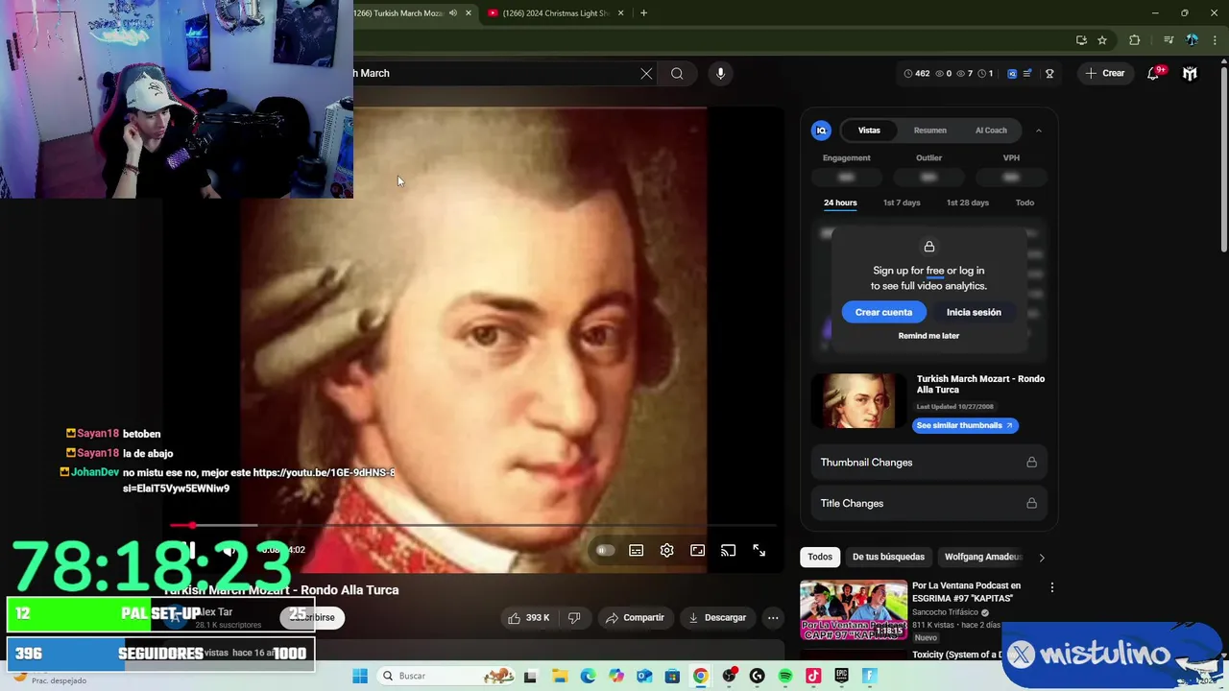
Task: Click Mozart thumbnail in vidIQ panel
Action: (x=858, y=400)
